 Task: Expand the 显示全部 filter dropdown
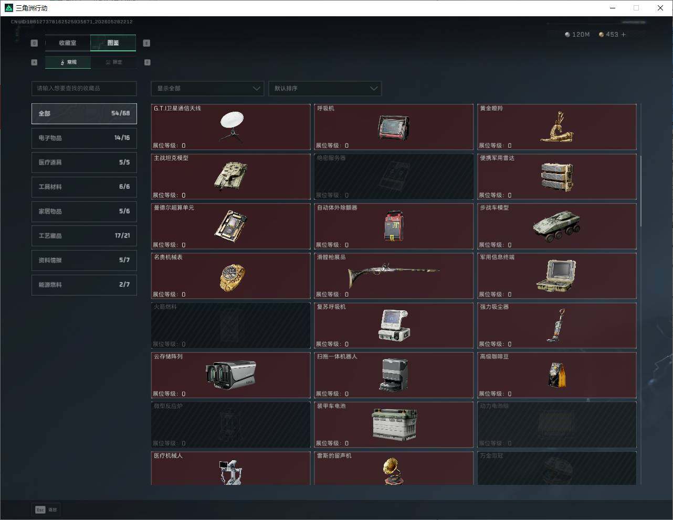[207, 89]
